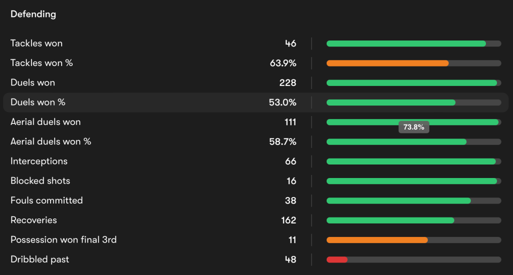This screenshot has height=275, width=513.
Task: Click the 58.7% aerial duels value
Action: coord(283,141)
